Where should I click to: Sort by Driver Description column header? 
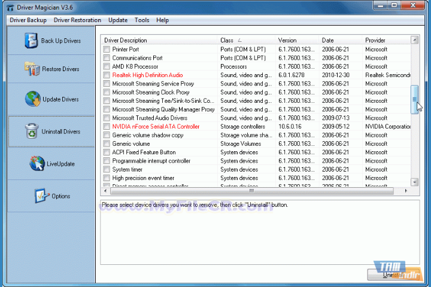(x=159, y=41)
